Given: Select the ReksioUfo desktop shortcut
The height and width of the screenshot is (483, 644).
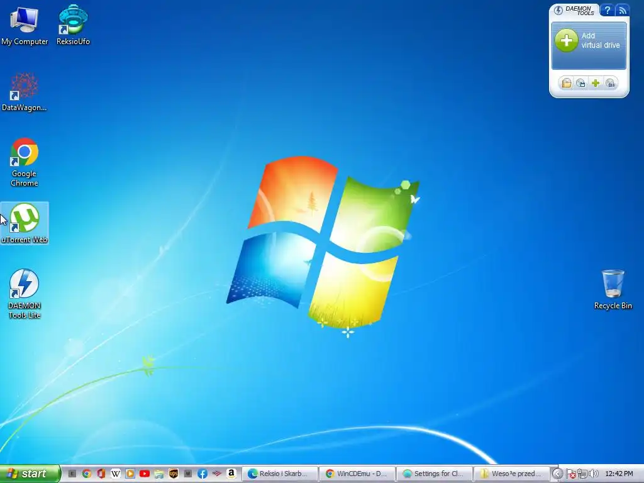Looking at the screenshot, I should pos(73,26).
